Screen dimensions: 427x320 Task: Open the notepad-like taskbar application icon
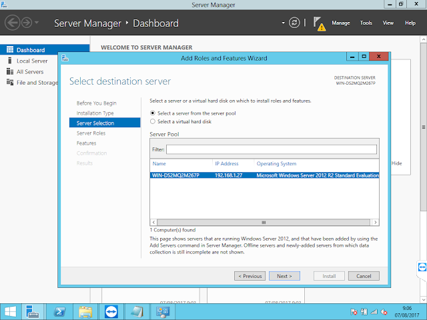[x=137, y=312]
